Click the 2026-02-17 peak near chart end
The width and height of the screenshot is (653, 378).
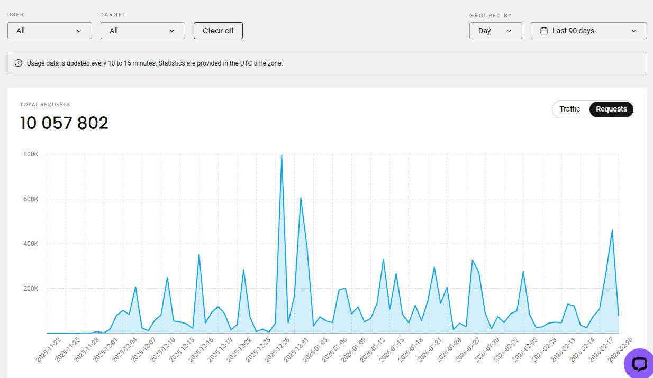click(612, 230)
